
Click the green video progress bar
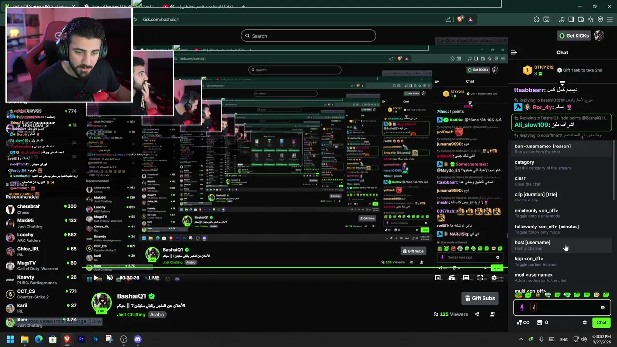point(295,267)
